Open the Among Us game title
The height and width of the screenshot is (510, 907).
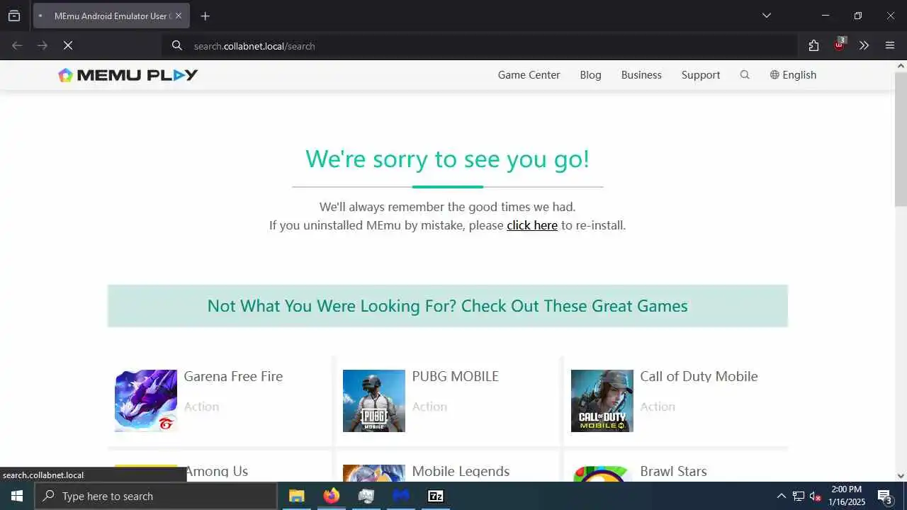point(216,471)
